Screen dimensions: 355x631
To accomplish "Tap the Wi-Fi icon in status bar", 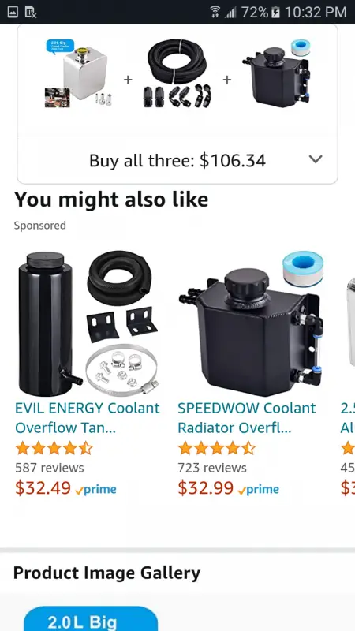I will (215, 12).
